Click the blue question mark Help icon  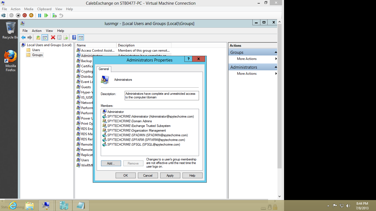(x=74, y=37)
